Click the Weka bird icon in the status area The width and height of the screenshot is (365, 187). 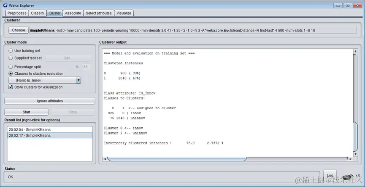pyautogui.click(x=348, y=177)
